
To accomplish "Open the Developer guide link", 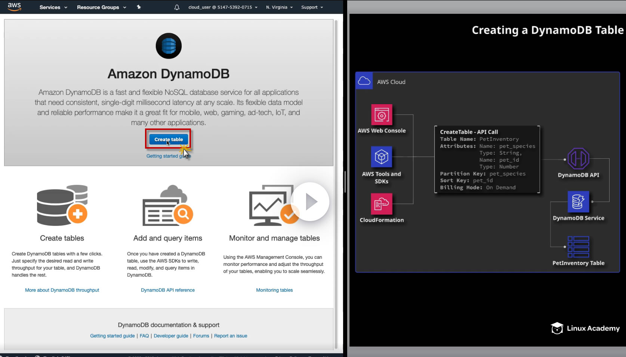I will (171, 336).
